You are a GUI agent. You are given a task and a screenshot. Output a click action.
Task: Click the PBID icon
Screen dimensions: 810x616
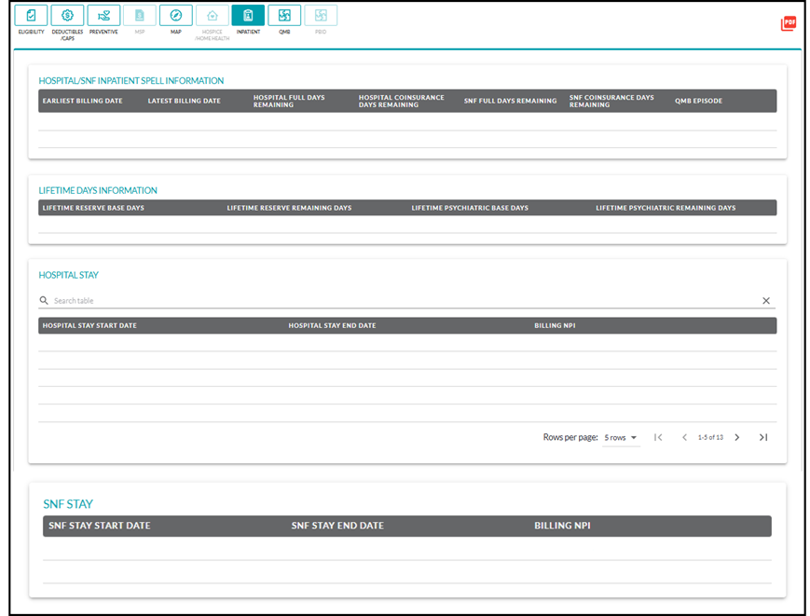pos(321,16)
